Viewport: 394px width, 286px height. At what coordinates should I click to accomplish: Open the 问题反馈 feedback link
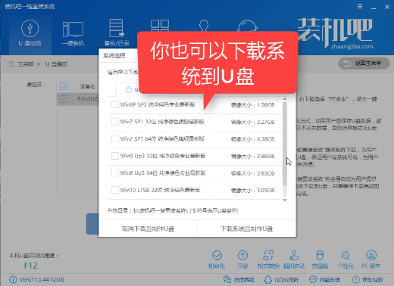point(324,279)
